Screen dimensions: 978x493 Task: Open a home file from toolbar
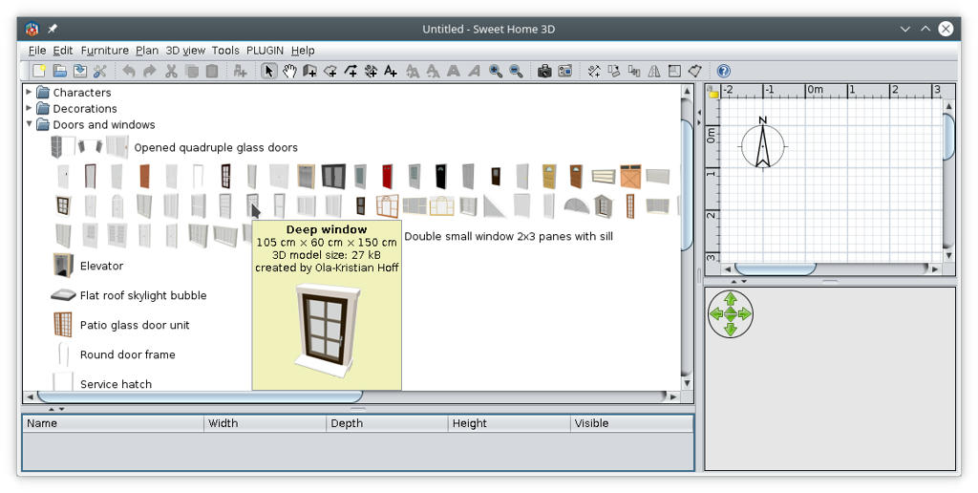[x=59, y=71]
